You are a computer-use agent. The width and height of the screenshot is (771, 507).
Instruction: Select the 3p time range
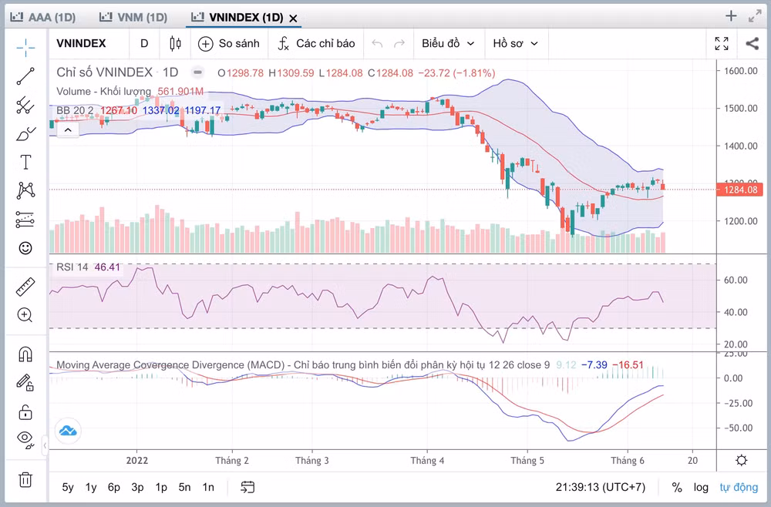[x=138, y=487]
